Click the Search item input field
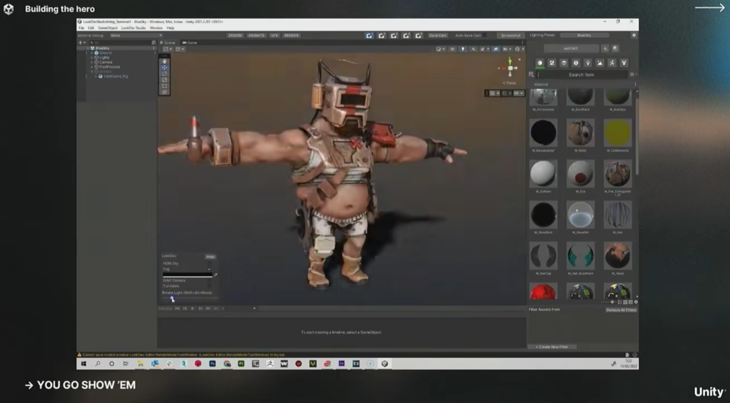 582,75
